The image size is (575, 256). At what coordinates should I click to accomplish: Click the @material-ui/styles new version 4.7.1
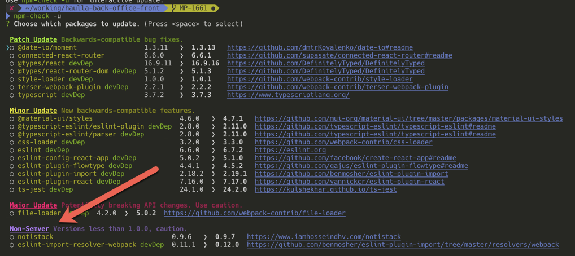[233, 118]
